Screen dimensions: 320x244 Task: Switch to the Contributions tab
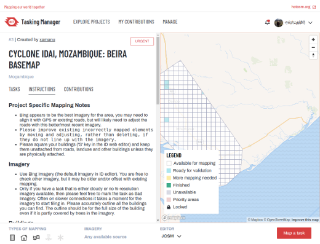78,89
